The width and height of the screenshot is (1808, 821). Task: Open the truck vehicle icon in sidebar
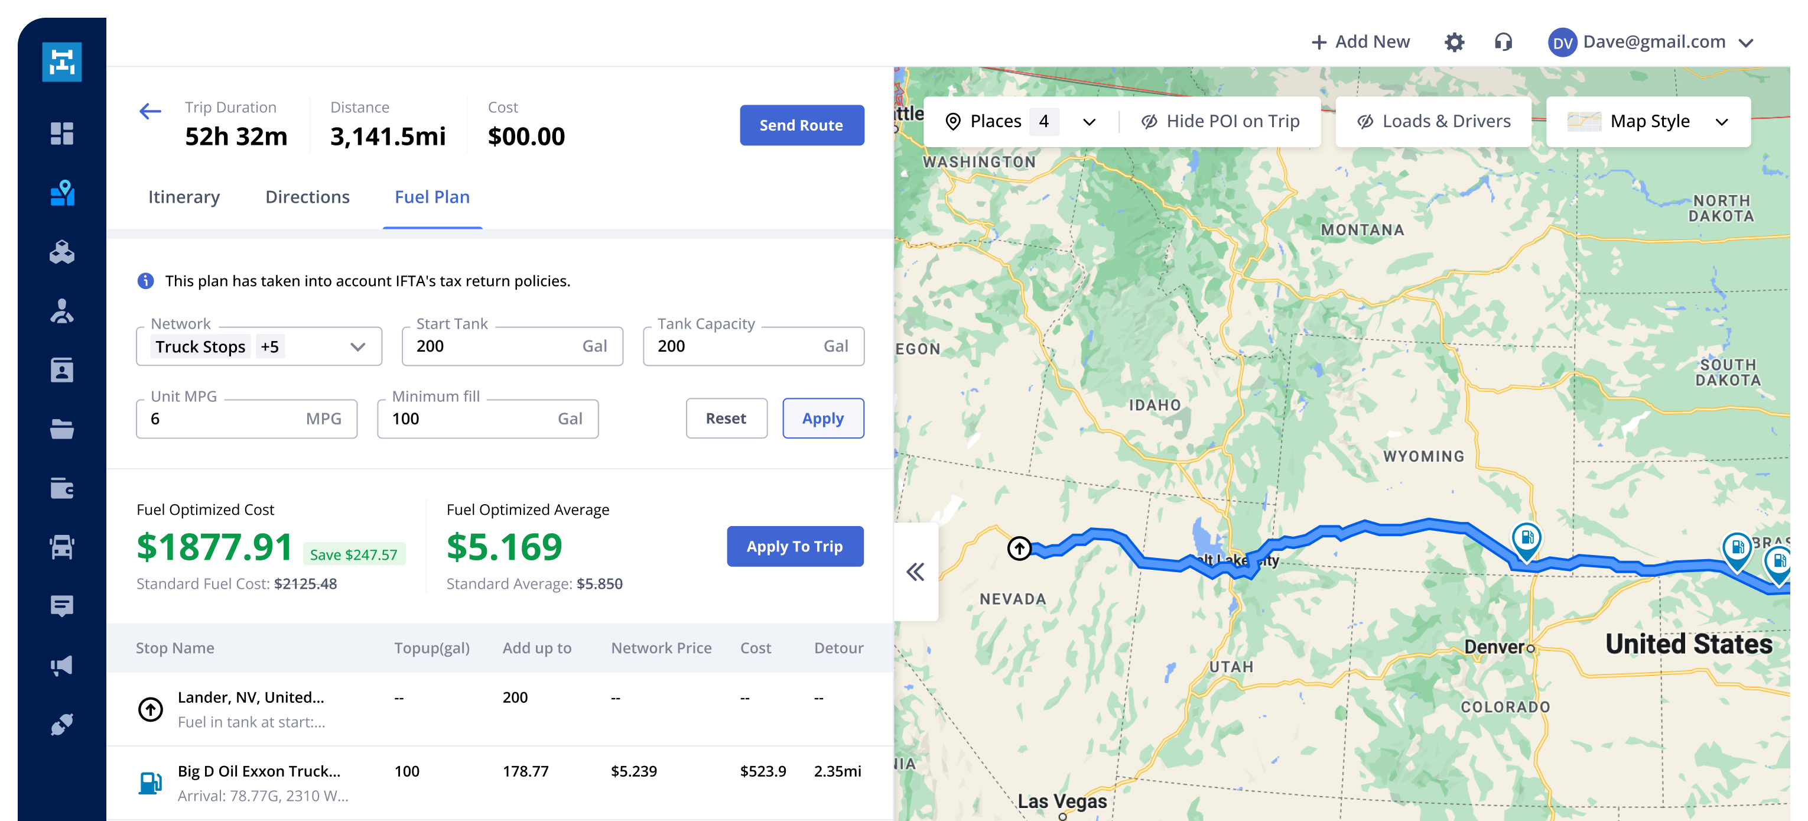pyautogui.click(x=62, y=547)
